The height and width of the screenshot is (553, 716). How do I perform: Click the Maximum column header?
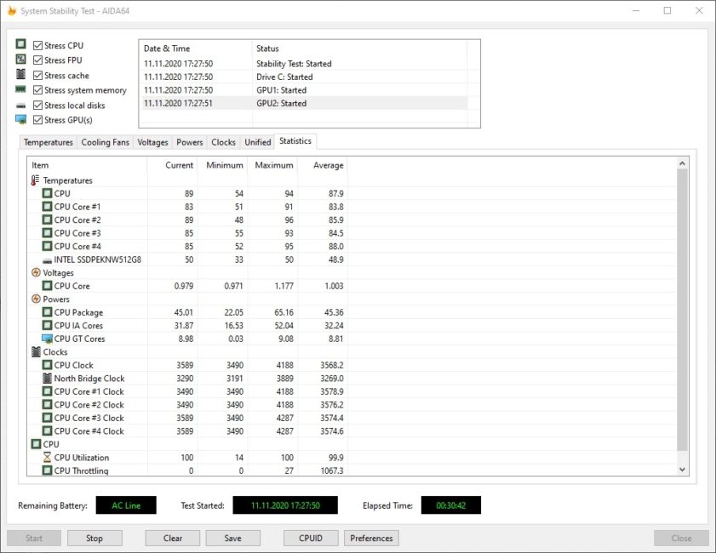point(273,165)
